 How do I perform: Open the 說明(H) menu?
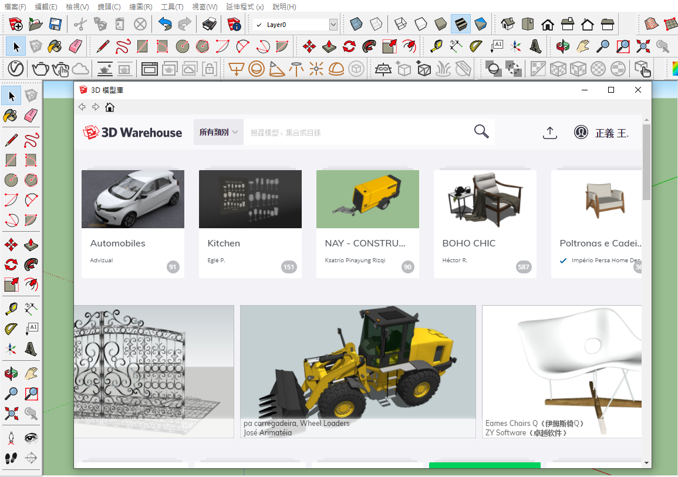click(x=285, y=7)
